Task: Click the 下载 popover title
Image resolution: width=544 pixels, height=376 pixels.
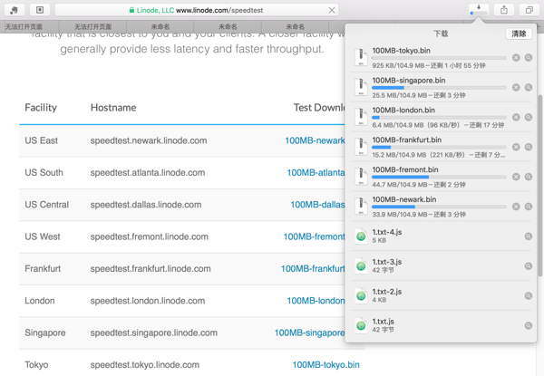Action: (x=441, y=34)
